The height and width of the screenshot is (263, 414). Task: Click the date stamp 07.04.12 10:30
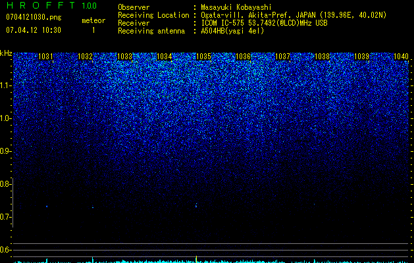(x=34, y=30)
